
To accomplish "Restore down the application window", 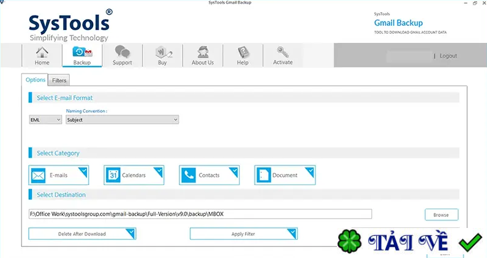I will [475, 3].
